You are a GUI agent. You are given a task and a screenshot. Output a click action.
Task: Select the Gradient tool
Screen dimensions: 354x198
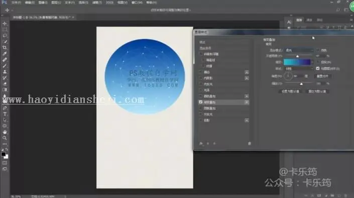coord(5,90)
